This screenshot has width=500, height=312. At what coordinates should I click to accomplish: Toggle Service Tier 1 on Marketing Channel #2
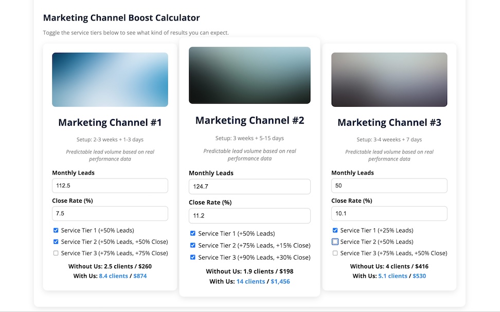193,233
